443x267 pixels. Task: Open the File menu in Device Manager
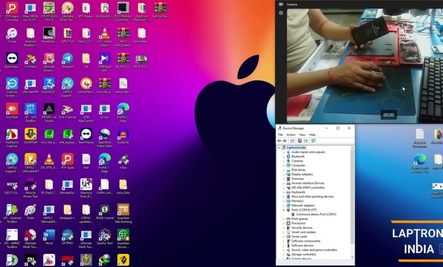tap(280, 135)
